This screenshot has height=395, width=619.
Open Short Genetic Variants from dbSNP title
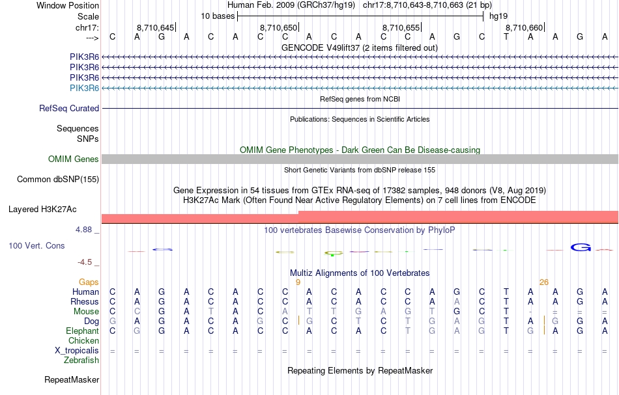[360, 170]
